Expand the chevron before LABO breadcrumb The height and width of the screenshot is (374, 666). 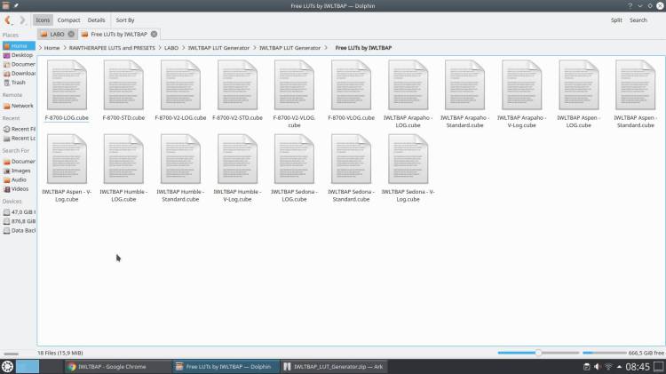coord(160,48)
